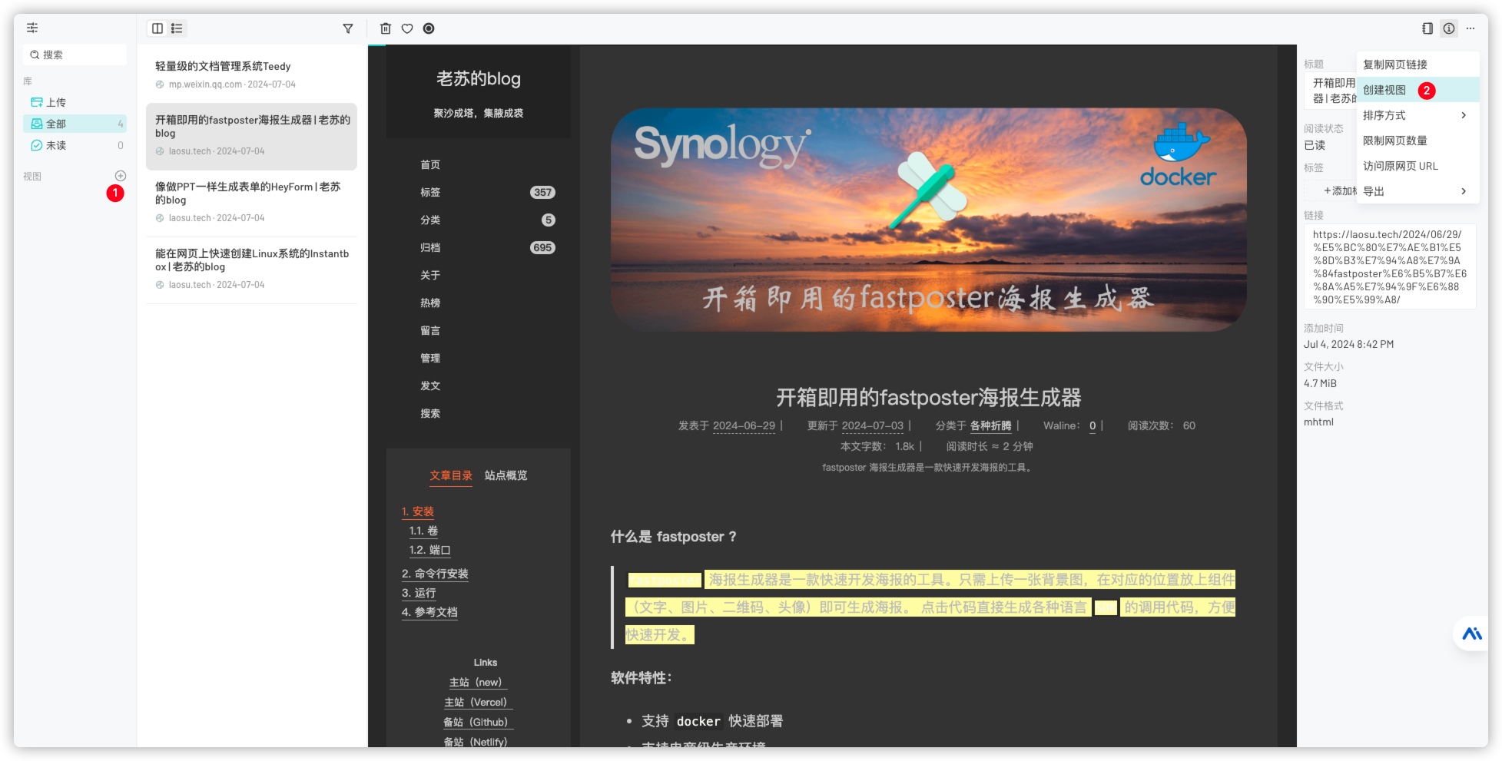Select the 全部 library item
Screen dimensions: 1502x761
pos(75,124)
